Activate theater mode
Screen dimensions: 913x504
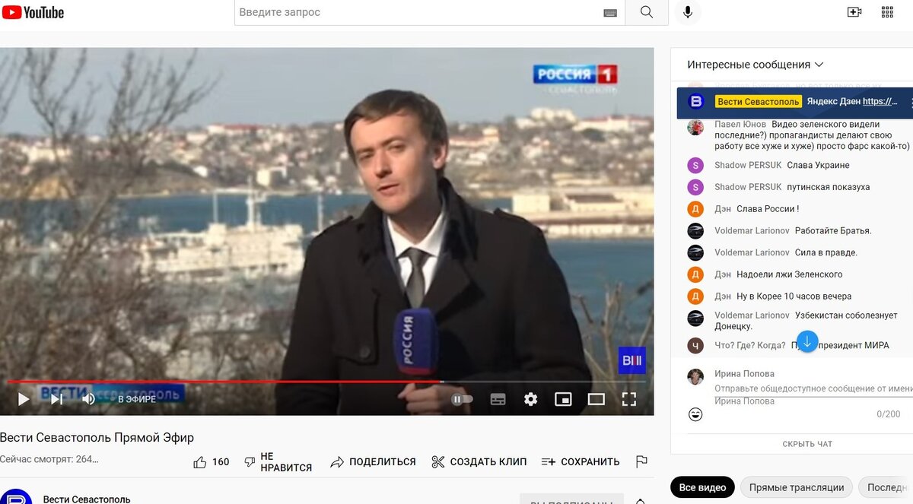click(596, 398)
